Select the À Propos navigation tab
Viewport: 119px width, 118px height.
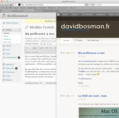coord(78,40)
